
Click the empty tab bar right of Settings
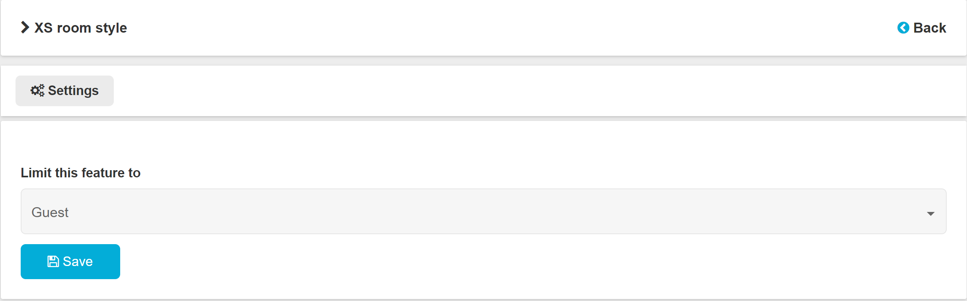click(517, 91)
